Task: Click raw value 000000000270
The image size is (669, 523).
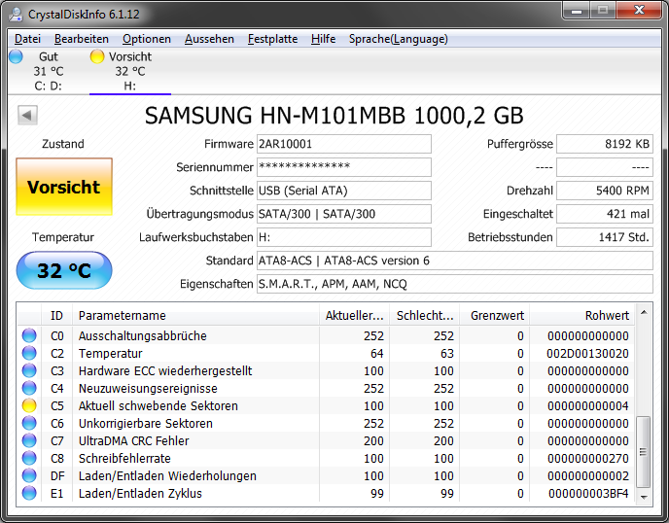Action: pyautogui.click(x=587, y=458)
